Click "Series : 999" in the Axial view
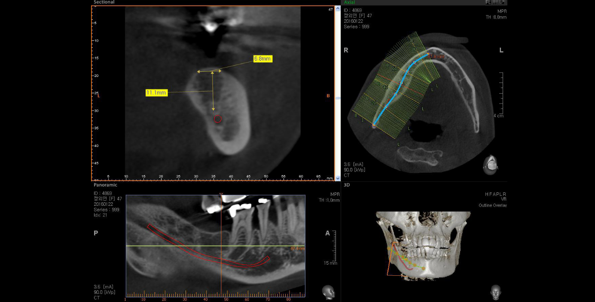The image size is (595, 302). click(357, 27)
